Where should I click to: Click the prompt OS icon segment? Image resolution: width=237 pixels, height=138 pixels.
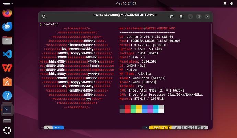click(48, 128)
